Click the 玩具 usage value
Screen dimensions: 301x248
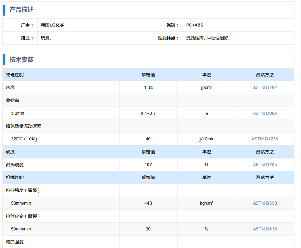pos(45,38)
